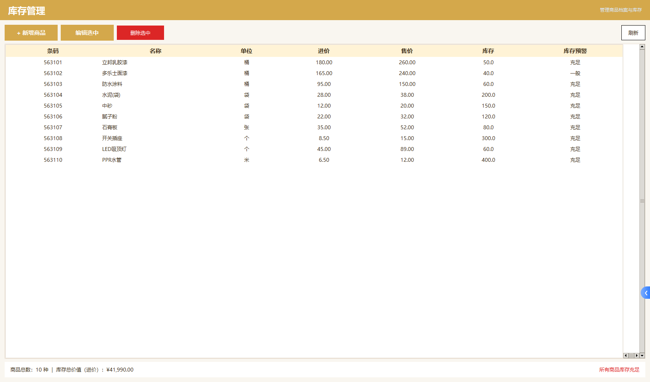Click the 售价 column header
Image resolution: width=650 pixels, height=382 pixels.
pos(407,51)
